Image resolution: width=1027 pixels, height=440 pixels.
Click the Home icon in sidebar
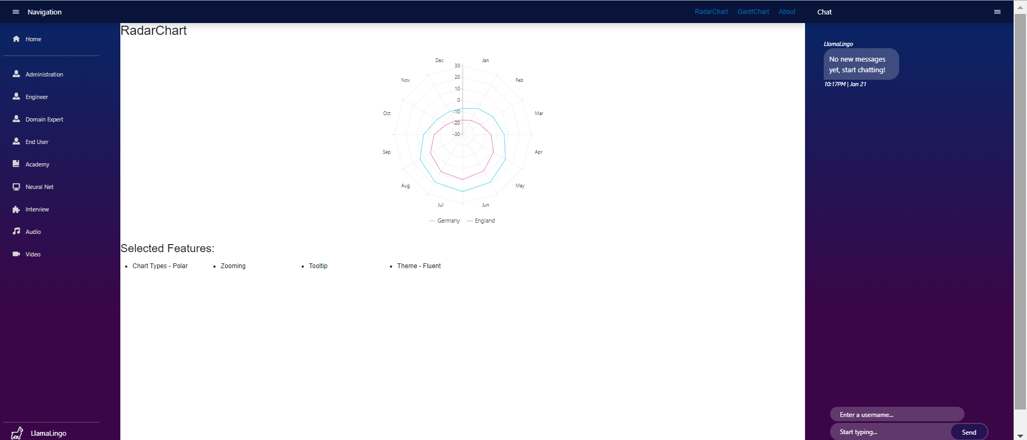16,39
